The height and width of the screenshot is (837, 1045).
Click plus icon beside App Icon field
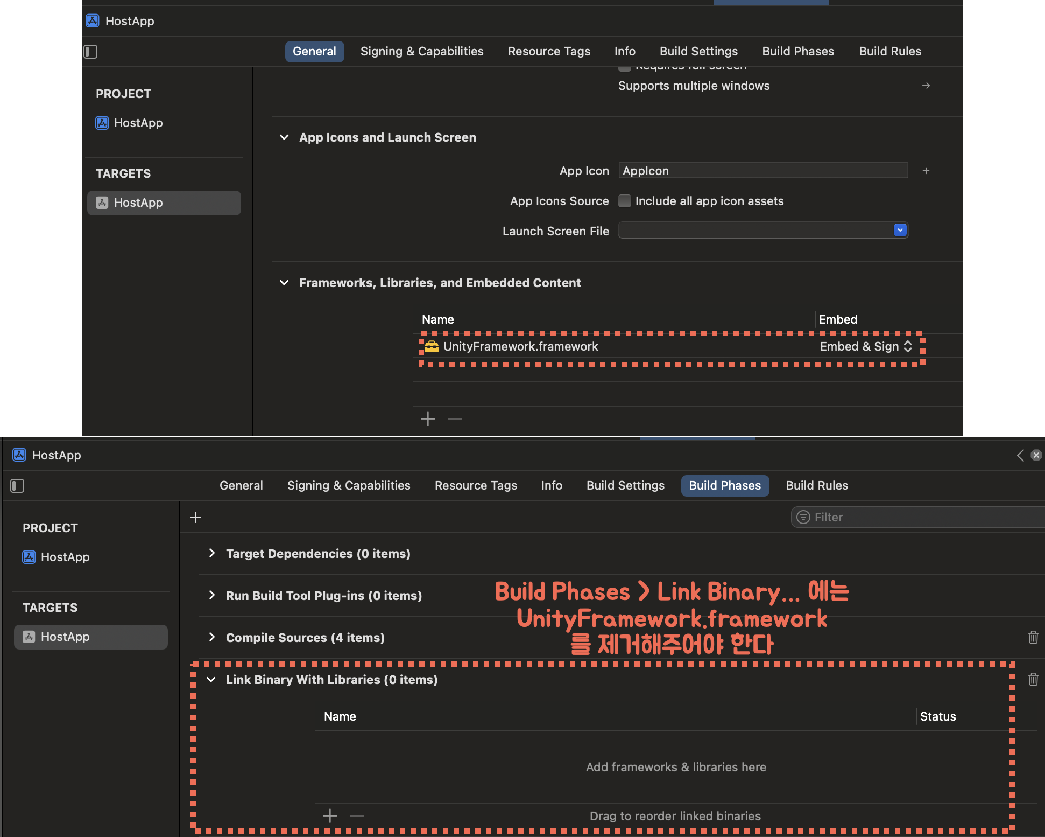pos(926,171)
